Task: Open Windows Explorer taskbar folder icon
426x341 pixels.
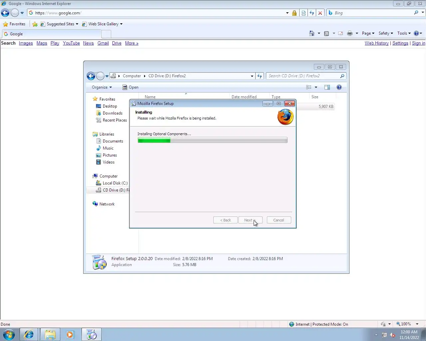Action: click(50, 334)
